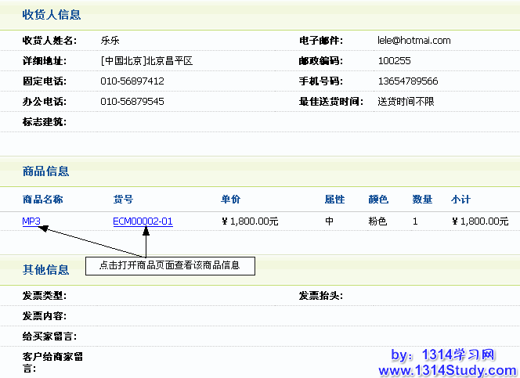Image resolution: width=520 pixels, height=378 pixels.
Task: Click the 收货人信息 section header
Action: click(x=51, y=15)
